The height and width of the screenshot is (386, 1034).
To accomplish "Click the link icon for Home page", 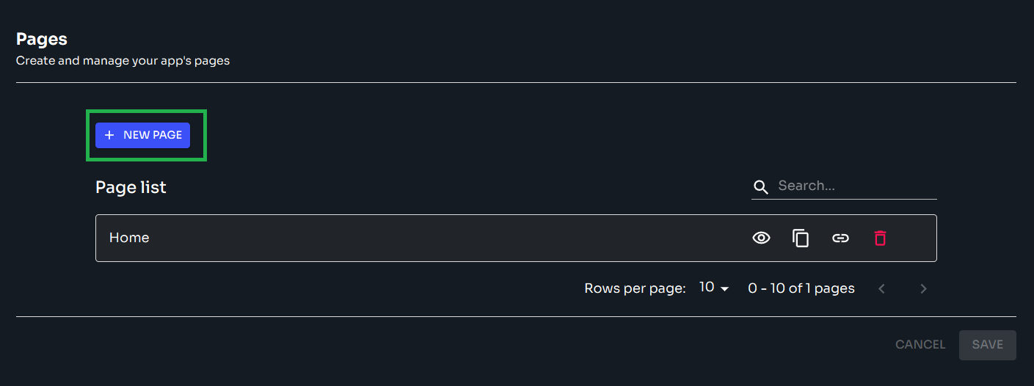I will click(x=840, y=238).
